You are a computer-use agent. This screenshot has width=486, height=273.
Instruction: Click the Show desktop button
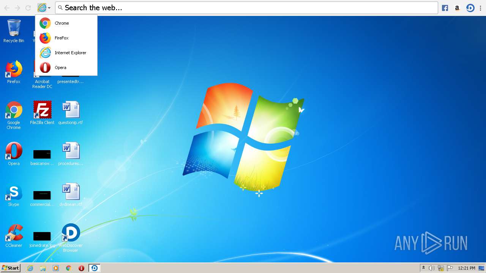pos(482,268)
